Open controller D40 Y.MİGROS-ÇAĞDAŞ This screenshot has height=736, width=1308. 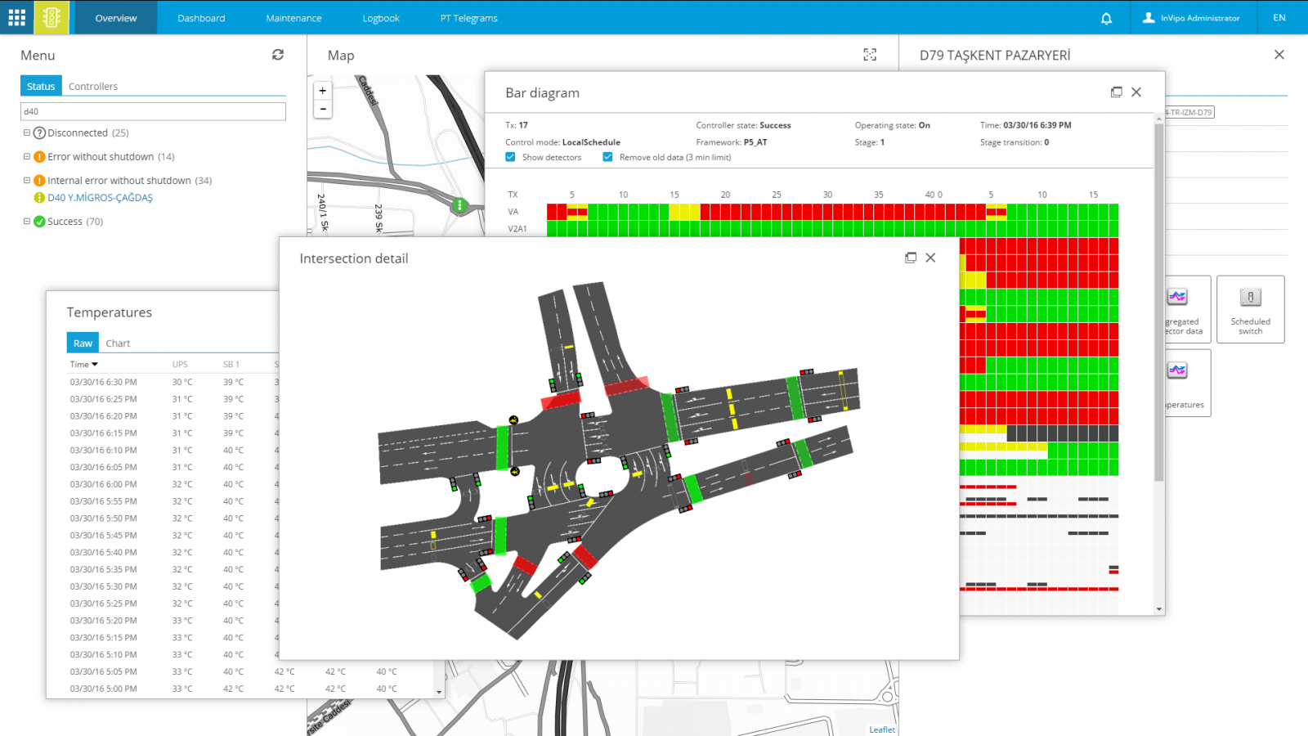[x=101, y=197]
